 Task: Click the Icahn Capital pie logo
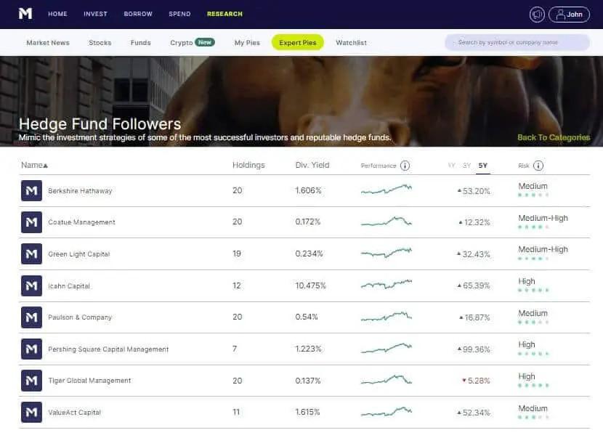[31, 285]
